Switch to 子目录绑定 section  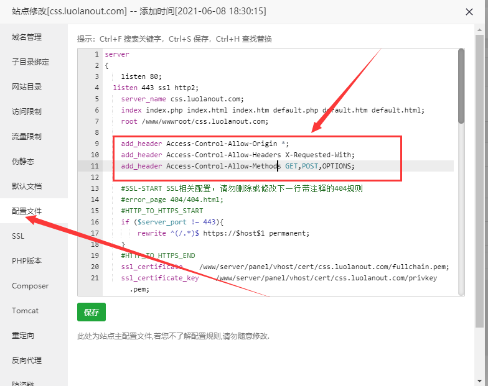(30, 62)
